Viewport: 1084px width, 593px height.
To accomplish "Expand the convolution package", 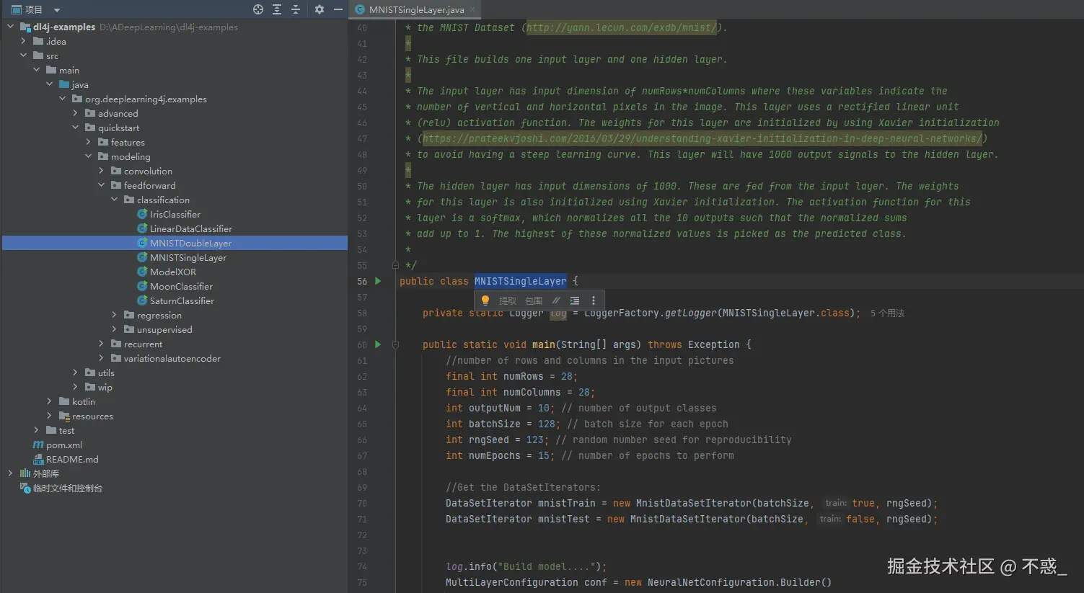I will pyautogui.click(x=101, y=171).
